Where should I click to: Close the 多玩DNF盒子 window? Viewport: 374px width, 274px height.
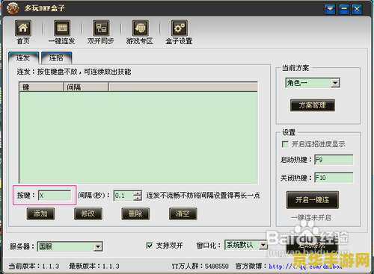(357, 9)
